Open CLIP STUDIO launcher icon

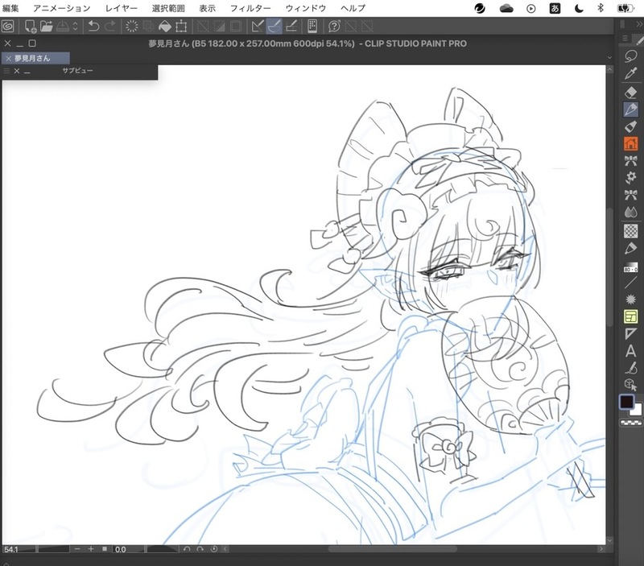(8, 27)
